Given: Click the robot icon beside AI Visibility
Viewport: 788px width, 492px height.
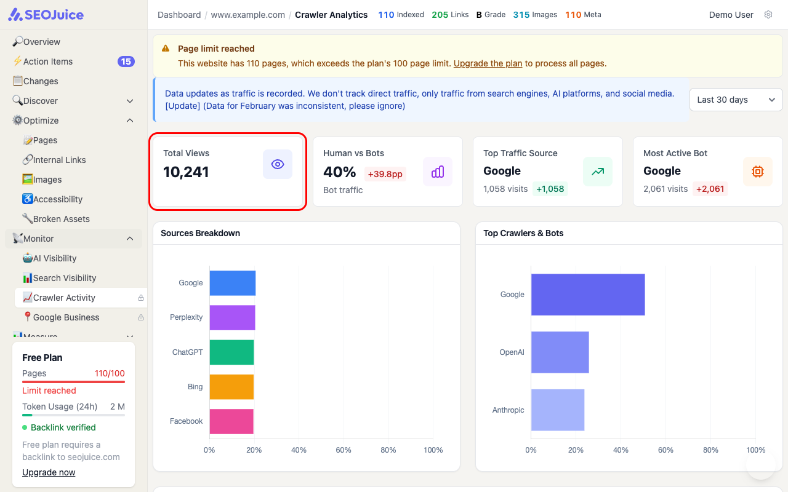Looking at the screenshot, I should pyautogui.click(x=28, y=258).
